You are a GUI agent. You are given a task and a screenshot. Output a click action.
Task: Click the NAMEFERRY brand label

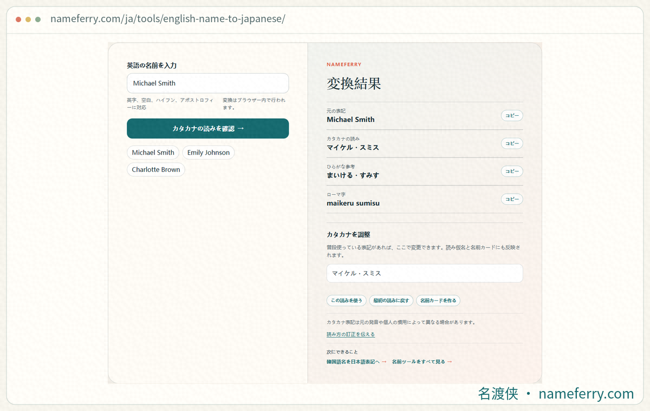tap(344, 64)
